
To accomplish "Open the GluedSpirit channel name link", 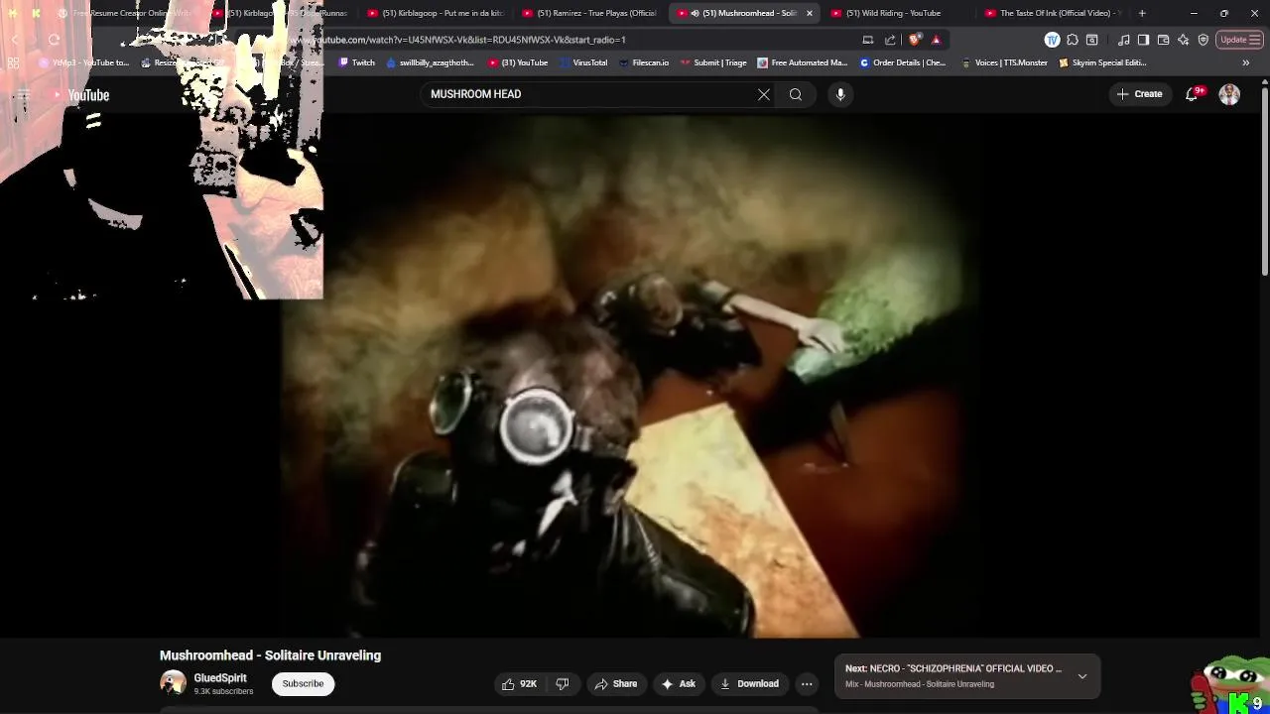I will 220,678.
